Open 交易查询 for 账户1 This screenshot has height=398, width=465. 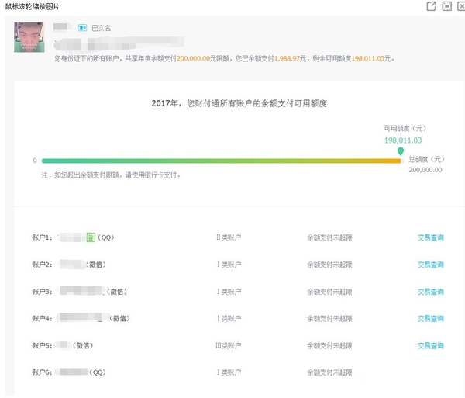point(431,237)
